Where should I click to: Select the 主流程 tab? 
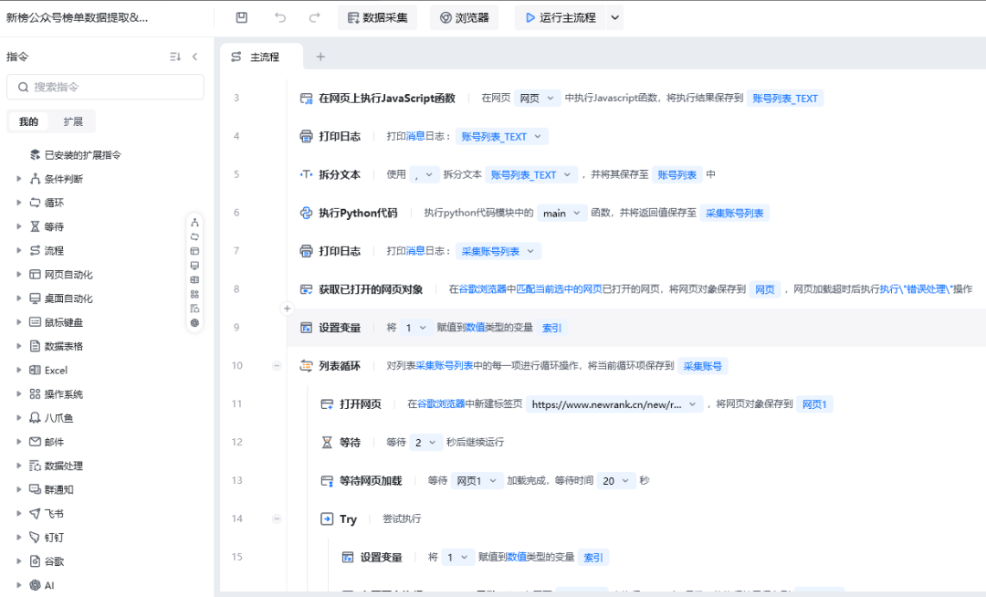tap(262, 57)
